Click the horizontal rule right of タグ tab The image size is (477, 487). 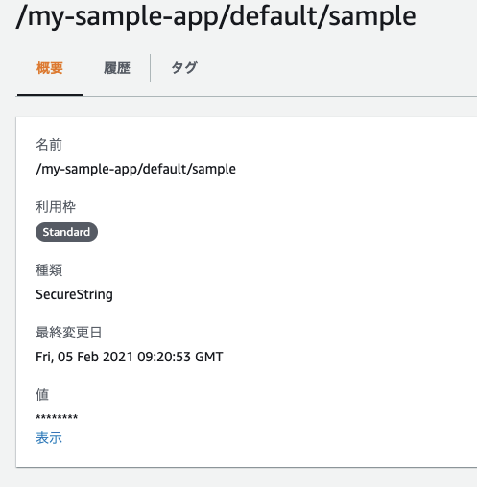tap(279, 96)
